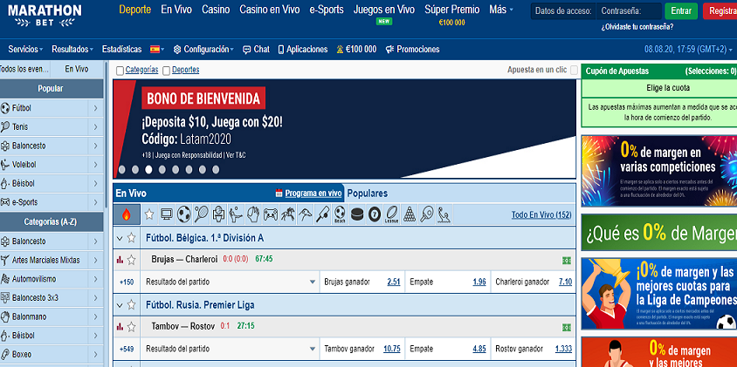The width and height of the screenshot is (737, 367).
Task: Favorite the Fútbol. Rusia. Premier Liga league star
Action: tap(131, 305)
